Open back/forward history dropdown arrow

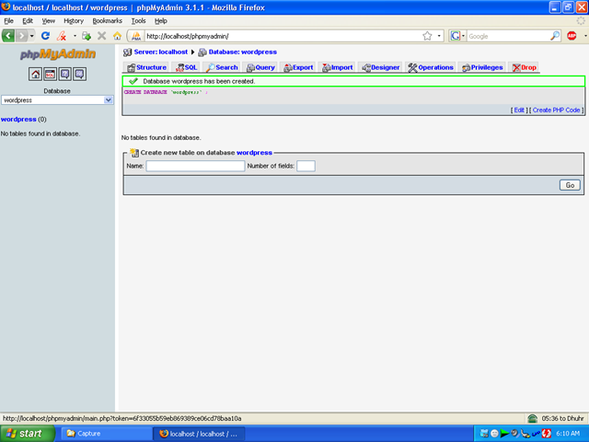click(x=32, y=36)
